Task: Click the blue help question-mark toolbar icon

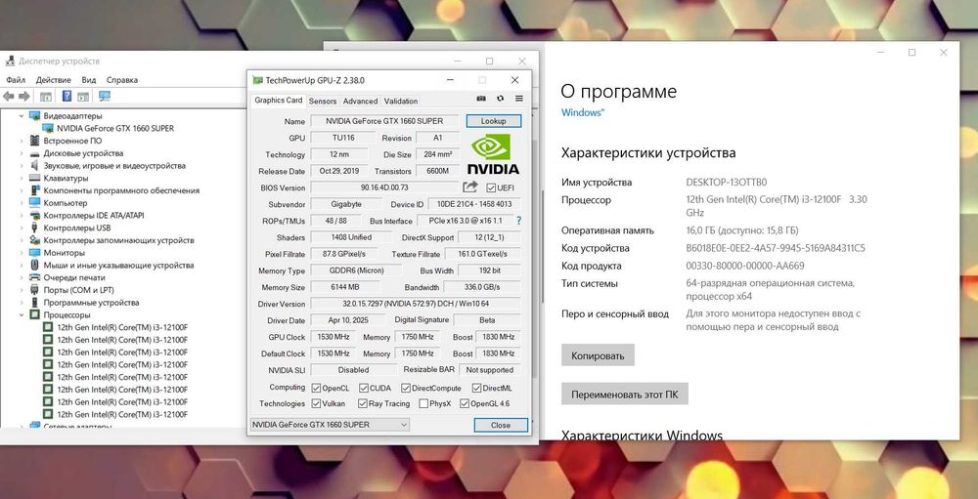Action: [67, 97]
